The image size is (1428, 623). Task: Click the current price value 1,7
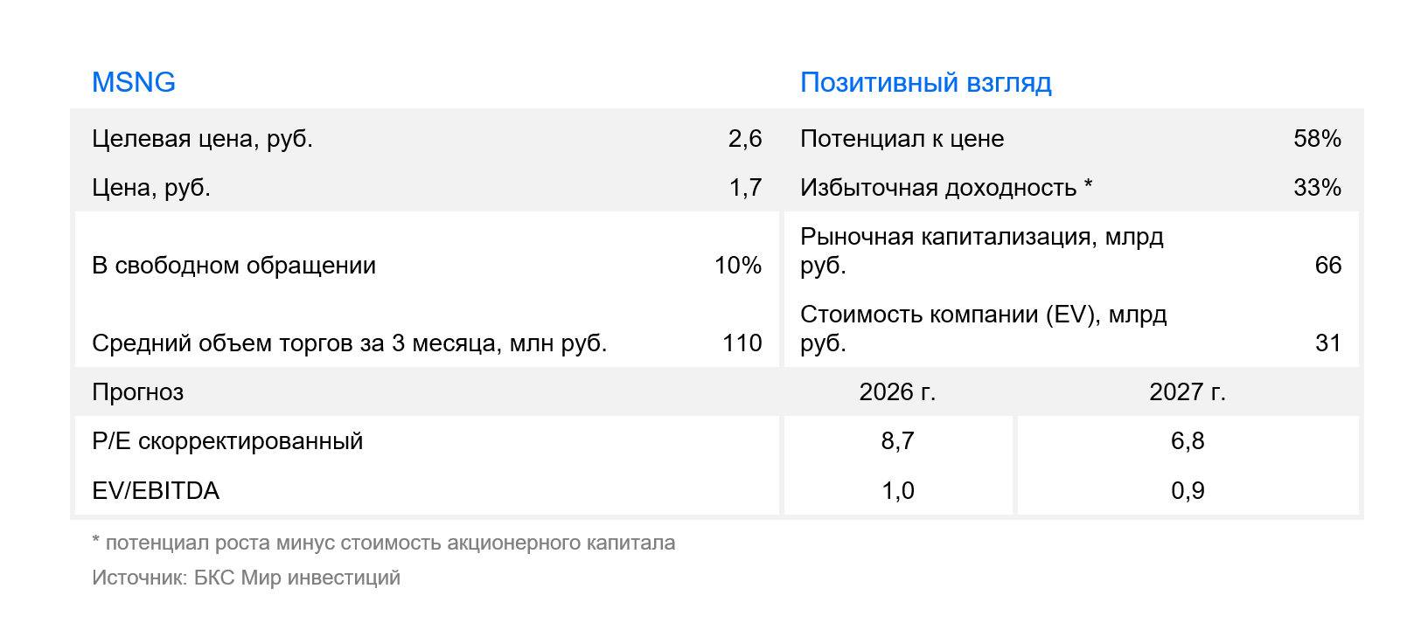(x=746, y=188)
